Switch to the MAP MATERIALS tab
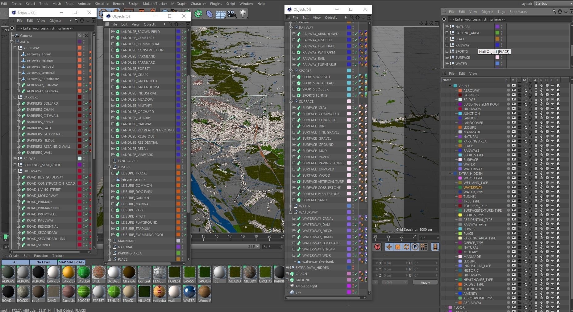573x312 pixels. pos(71,262)
